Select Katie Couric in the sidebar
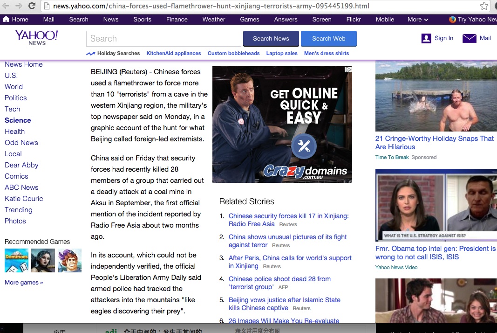Screen dimensions: 497x333 pyautogui.click(x=24, y=199)
